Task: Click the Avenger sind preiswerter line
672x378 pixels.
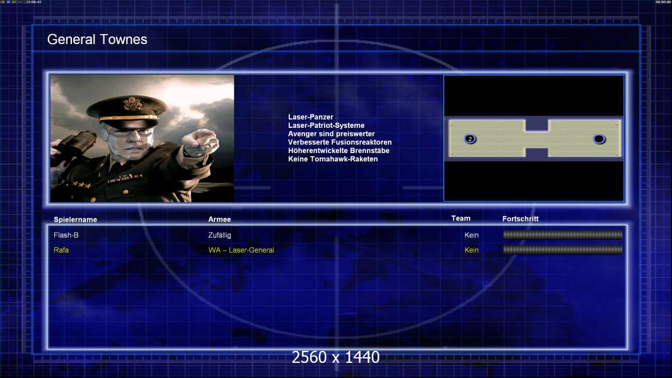Action: (332, 134)
